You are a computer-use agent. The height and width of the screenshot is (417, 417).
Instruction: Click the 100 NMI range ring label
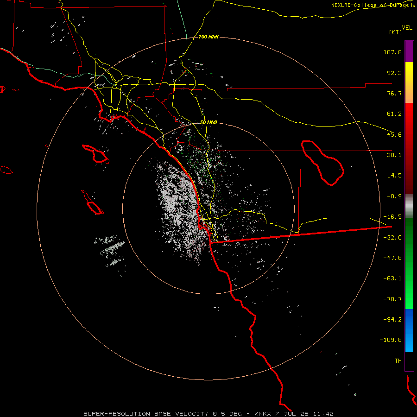point(208,37)
